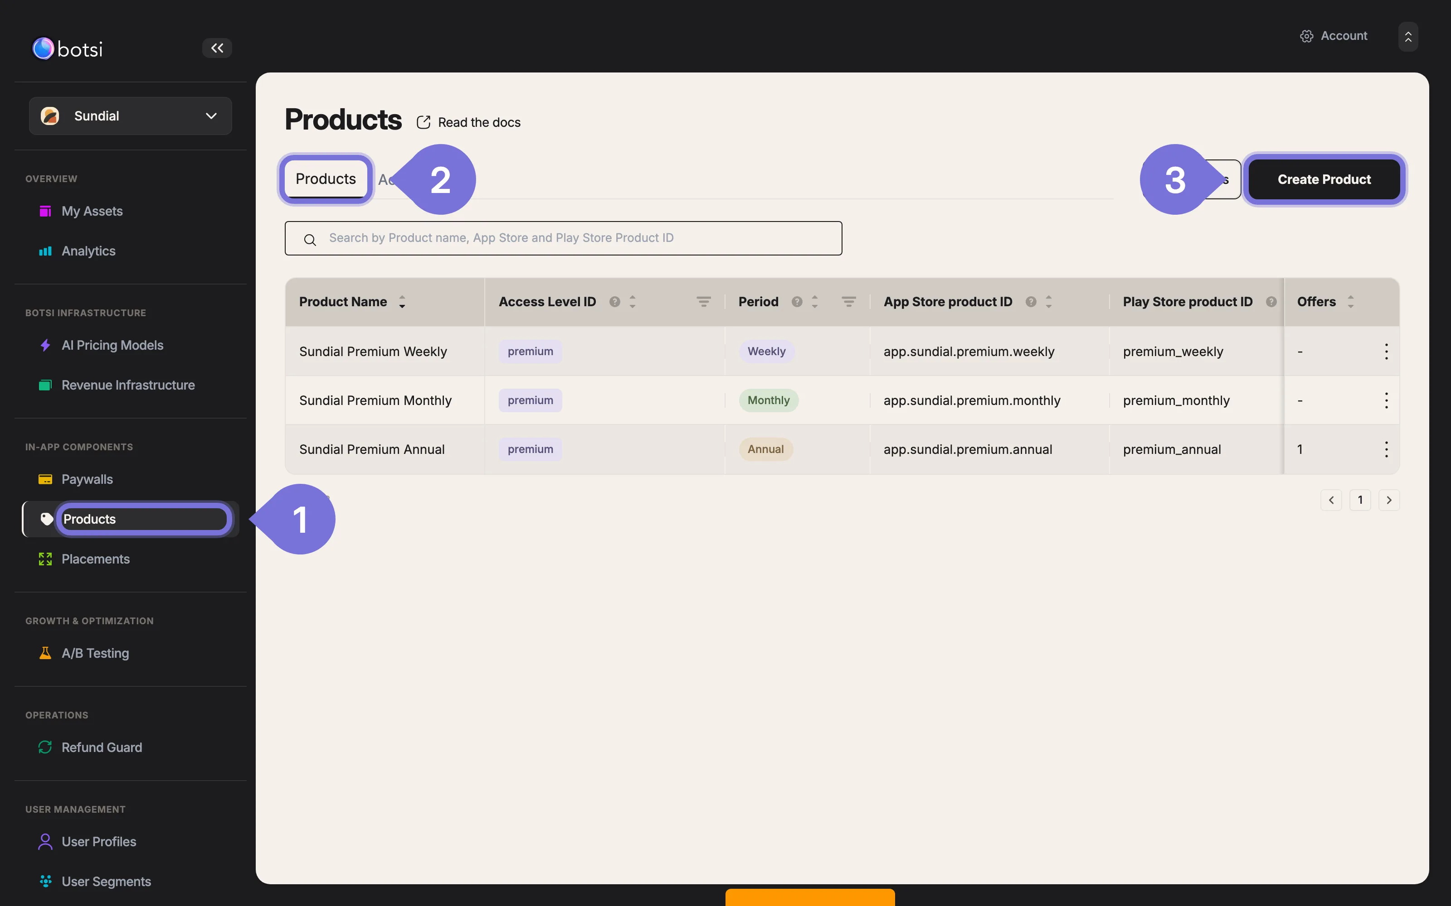The height and width of the screenshot is (906, 1451).
Task: Collapse the sidebar with the double-chevron icon
Action: pos(217,48)
